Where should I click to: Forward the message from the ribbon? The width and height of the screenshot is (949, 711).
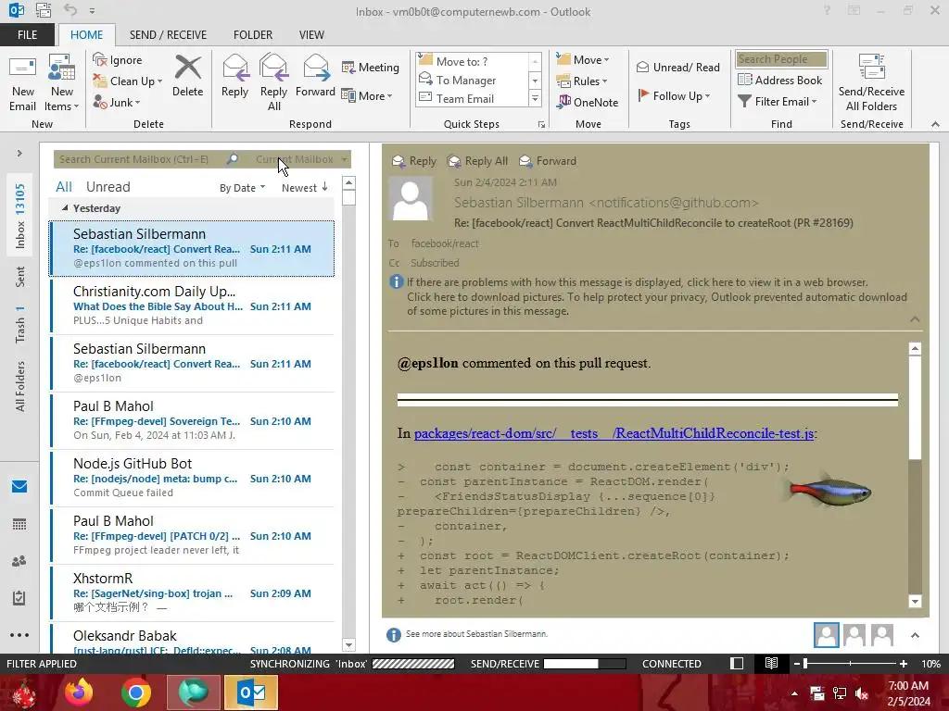coord(315,77)
